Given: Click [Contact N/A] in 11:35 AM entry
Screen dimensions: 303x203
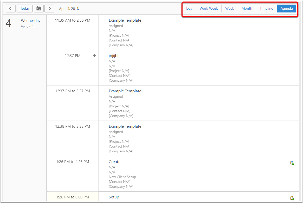Looking at the screenshot, I should 120,40.
